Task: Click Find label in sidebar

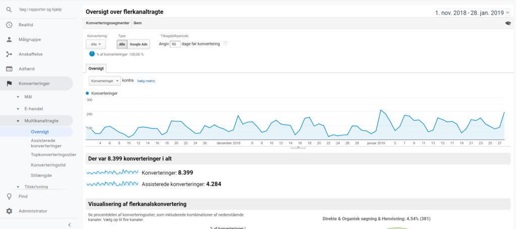Action: pos(23,196)
